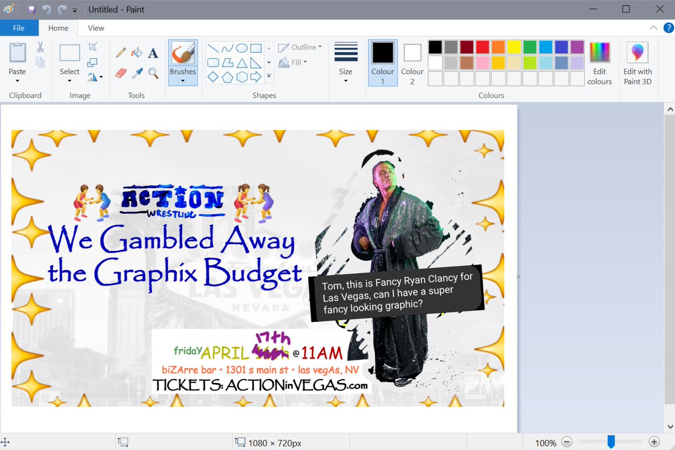Pick the purple colour swatch

577,47
